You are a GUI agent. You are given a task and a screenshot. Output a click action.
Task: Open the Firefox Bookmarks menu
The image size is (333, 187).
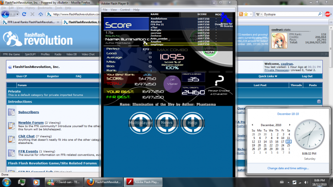[45, 8]
